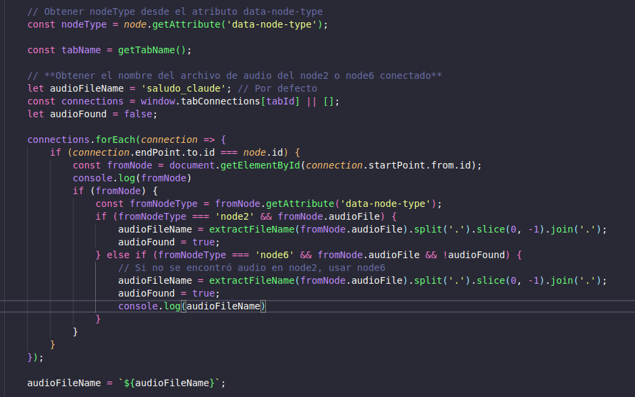The image size is (635, 397).
Task: Click 'let audioFound = false' line
Action: click(x=92, y=114)
